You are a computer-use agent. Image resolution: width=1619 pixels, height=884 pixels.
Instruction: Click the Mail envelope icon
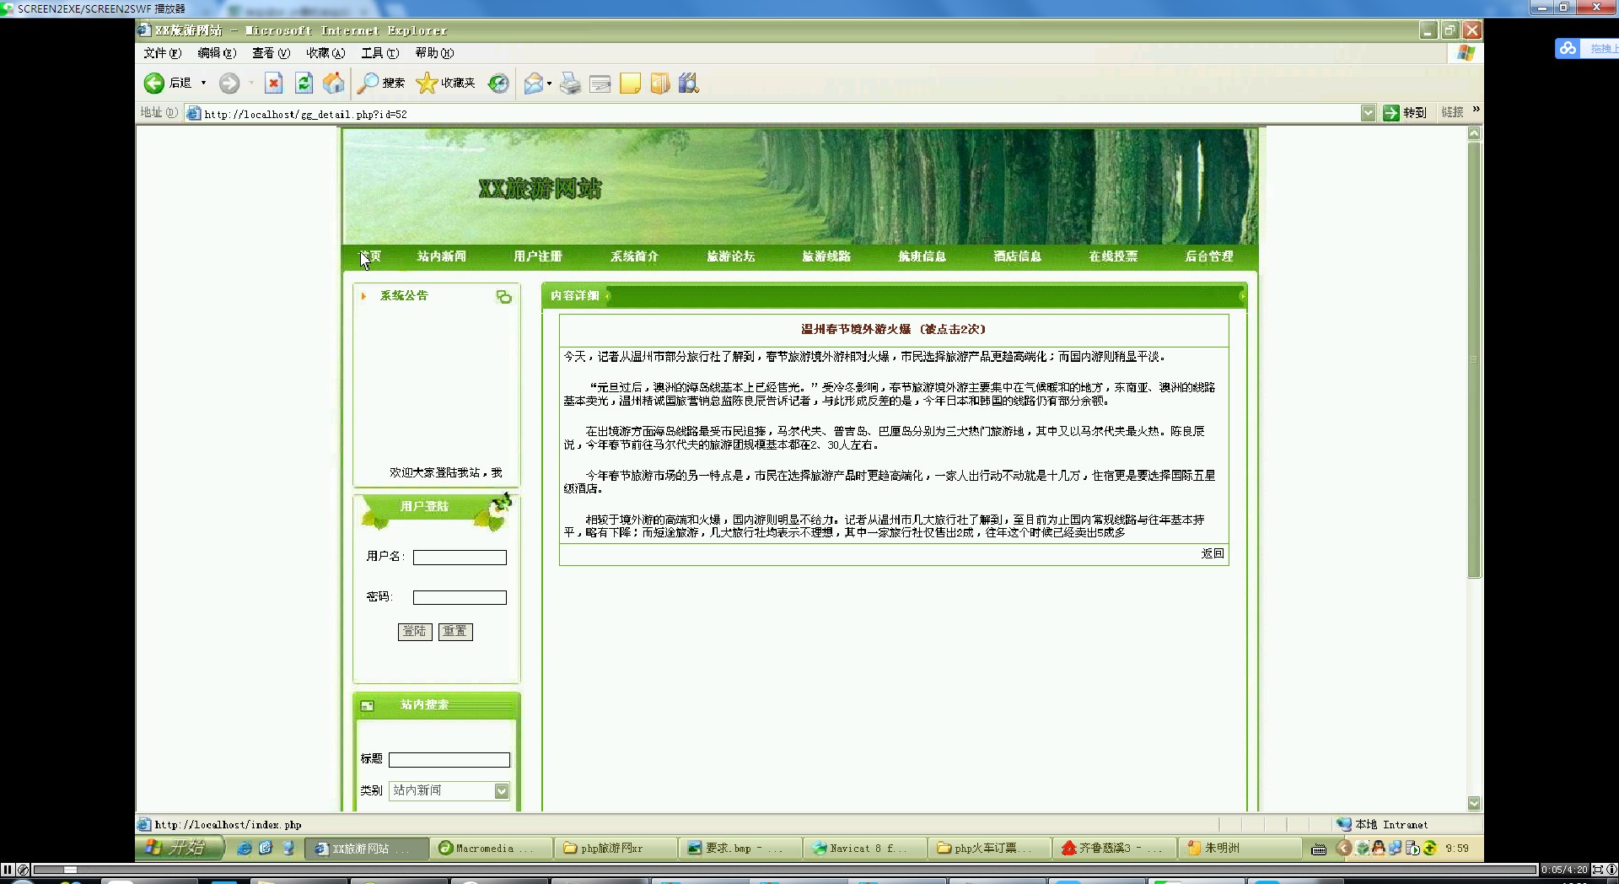click(533, 84)
